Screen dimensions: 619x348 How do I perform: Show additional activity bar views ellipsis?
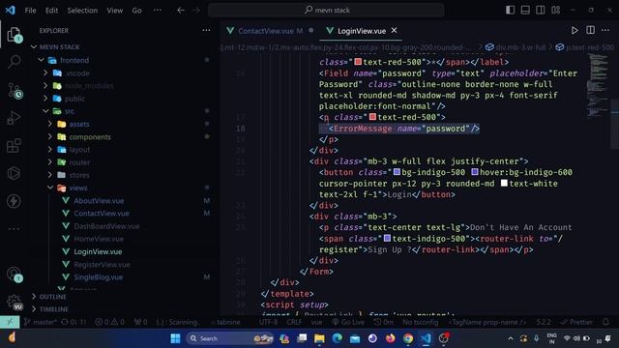click(14, 228)
